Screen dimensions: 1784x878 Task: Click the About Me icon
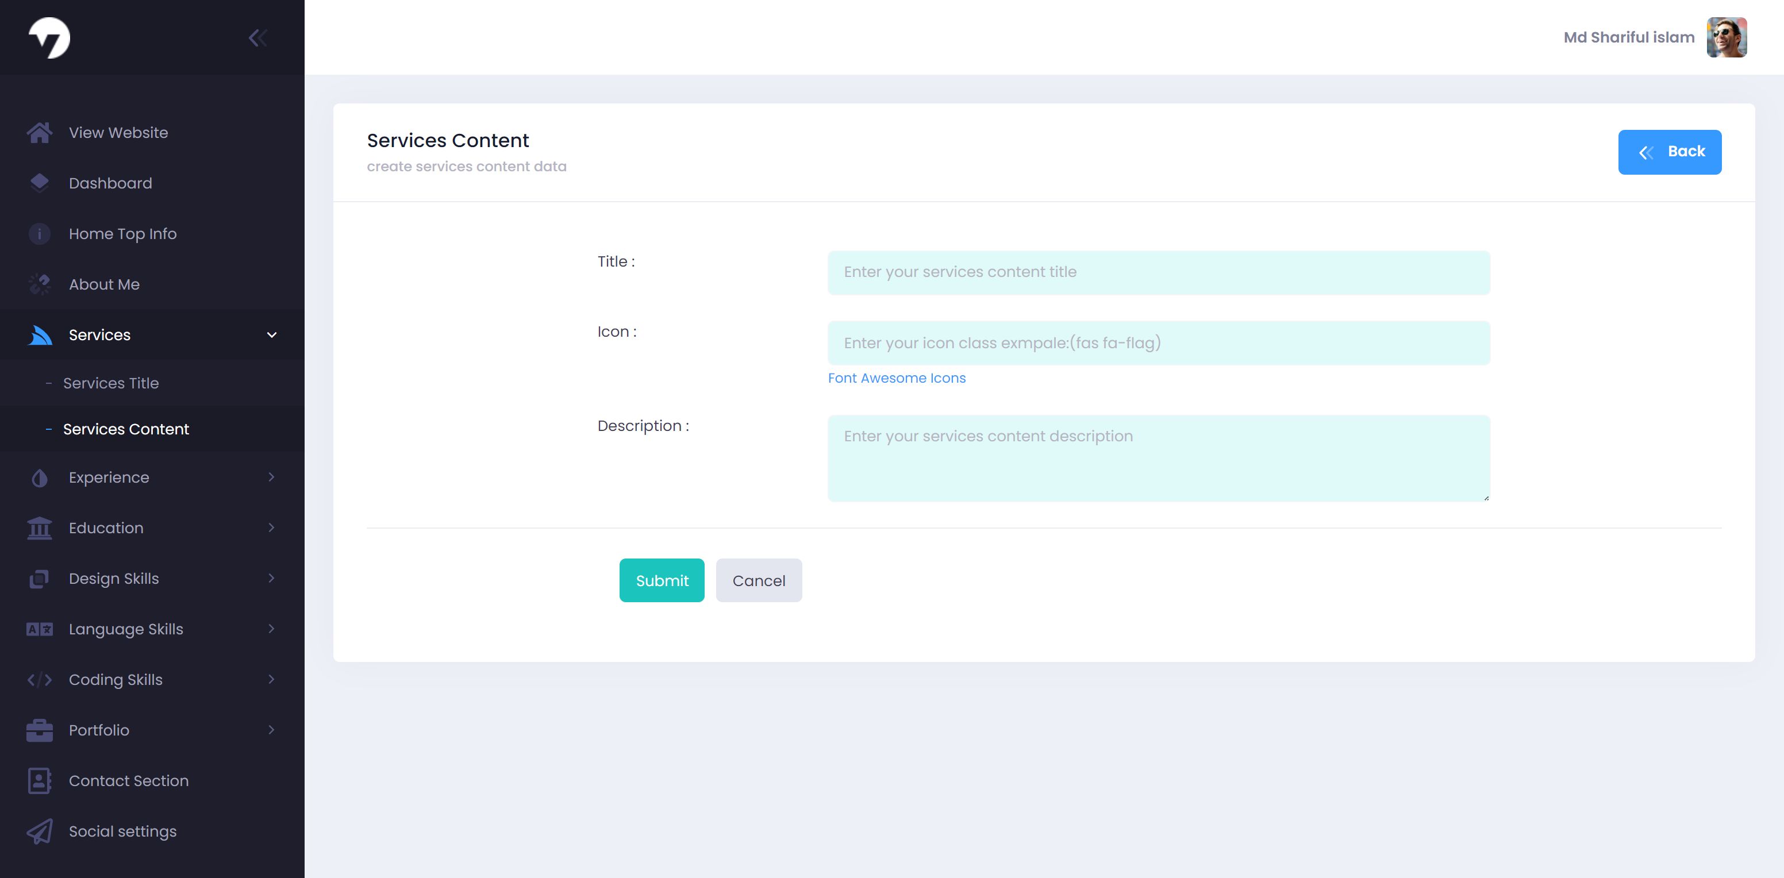40,284
